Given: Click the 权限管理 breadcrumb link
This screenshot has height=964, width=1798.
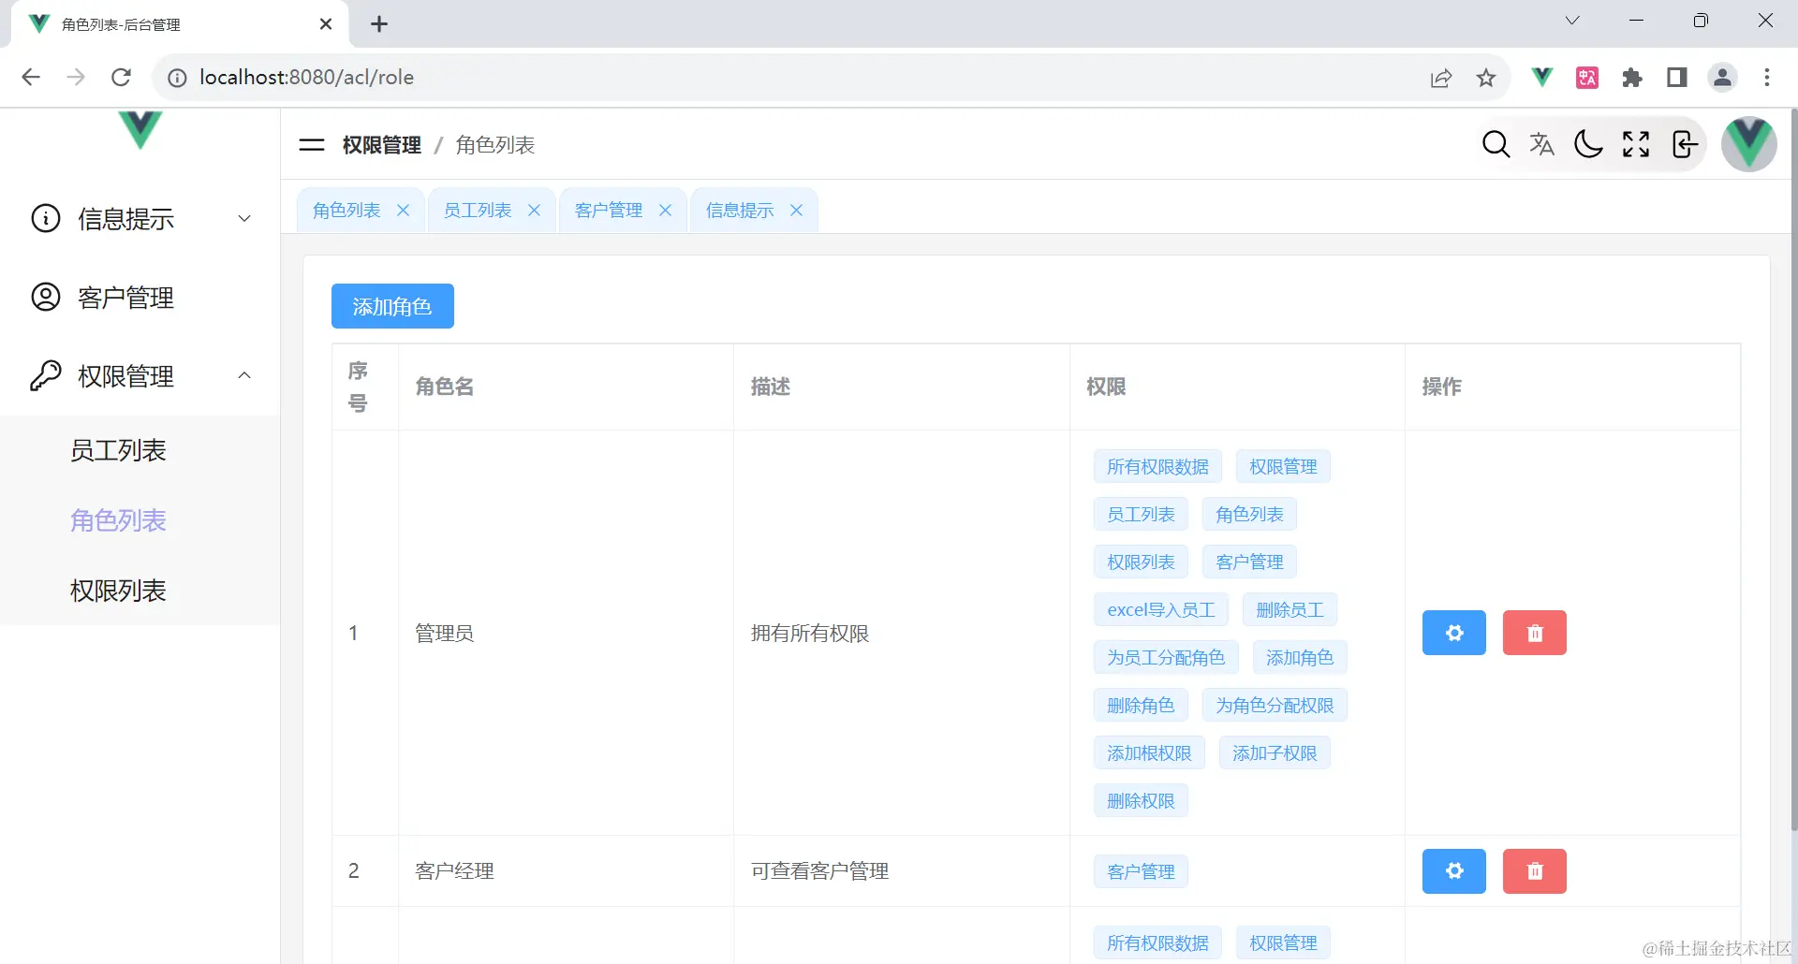Looking at the screenshot, I should [x=380, y=144].
